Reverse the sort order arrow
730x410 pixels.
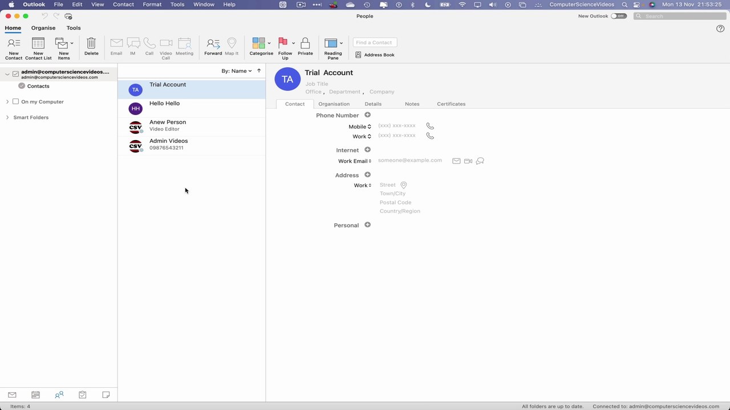(x=259, y=71)
